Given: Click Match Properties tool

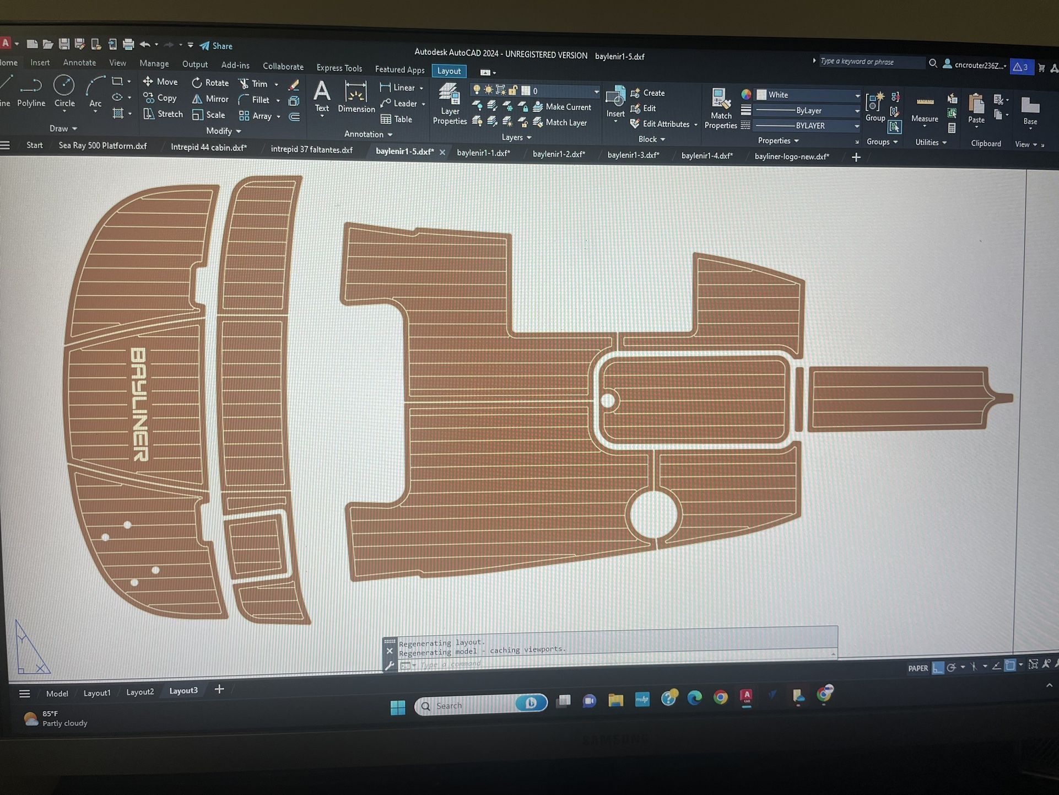Looking at the screenshot, I should 720,109.
